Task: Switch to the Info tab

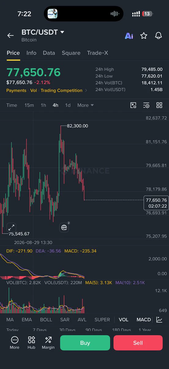Action: point(31,53)
